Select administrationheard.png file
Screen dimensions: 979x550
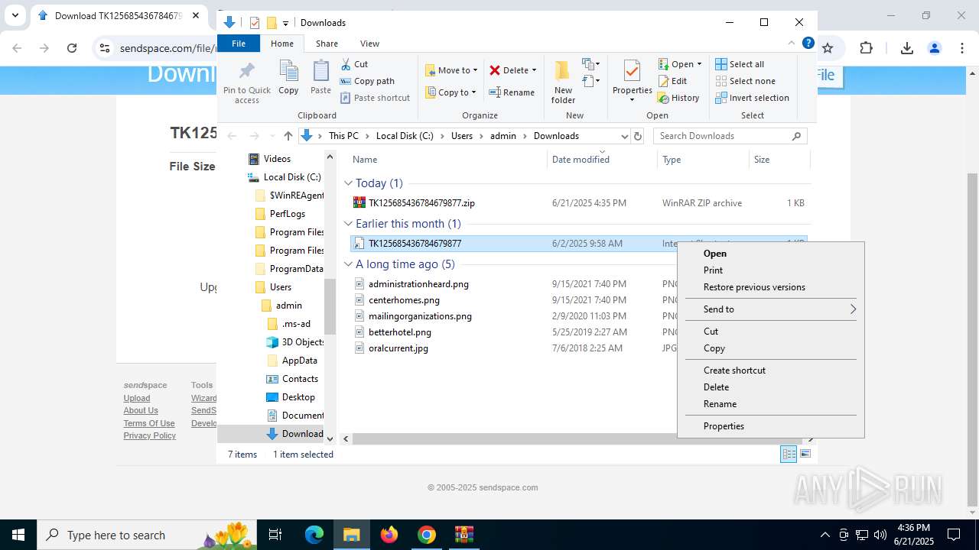[418, 284]
